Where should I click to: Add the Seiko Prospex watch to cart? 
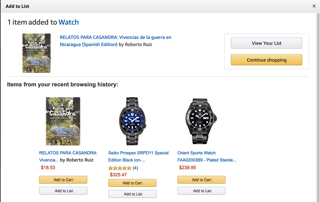click(132, 183)
